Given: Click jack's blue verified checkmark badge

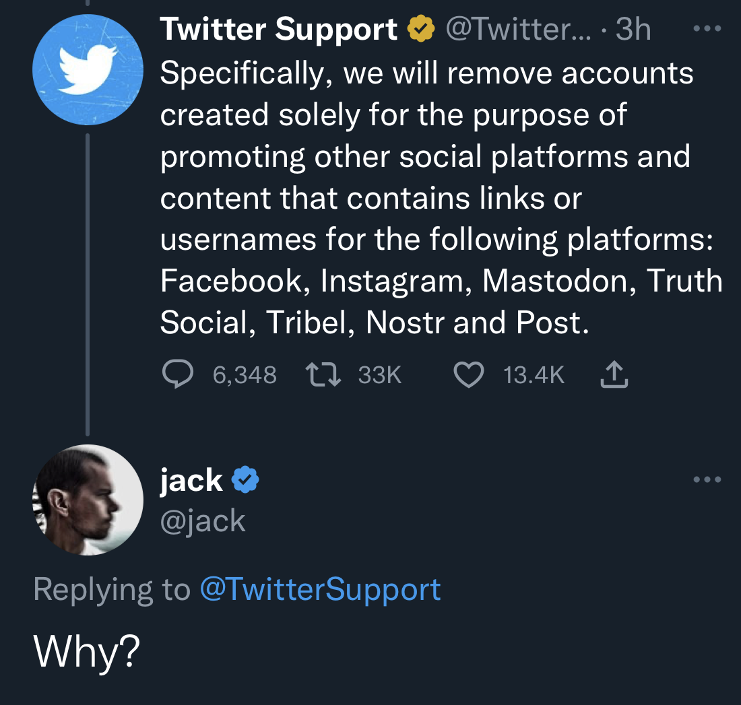Looking at the screenshot, I should (x=246, y=481).
